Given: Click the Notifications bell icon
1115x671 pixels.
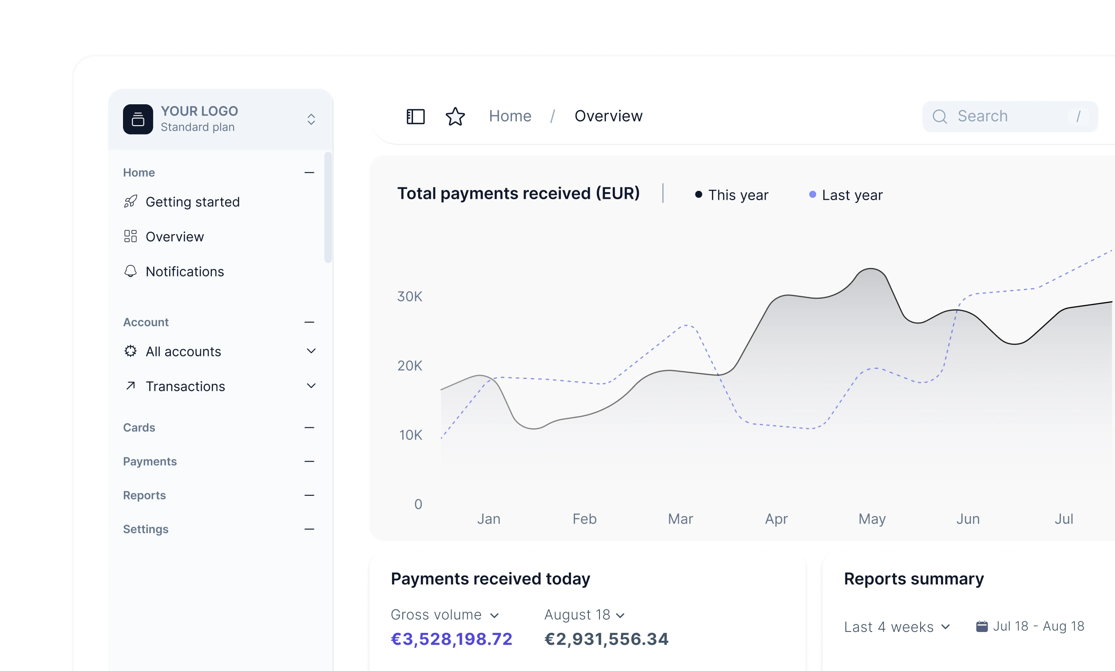Looking at the screenshot, I should (130, 271).
